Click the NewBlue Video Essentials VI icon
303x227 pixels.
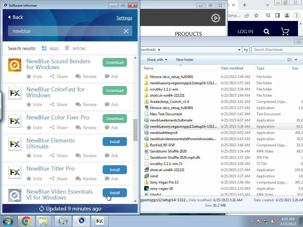(15, 195)
